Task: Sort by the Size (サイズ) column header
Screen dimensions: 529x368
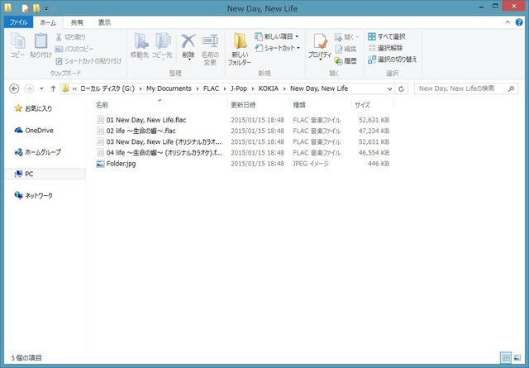Action: tap(363, 105)
